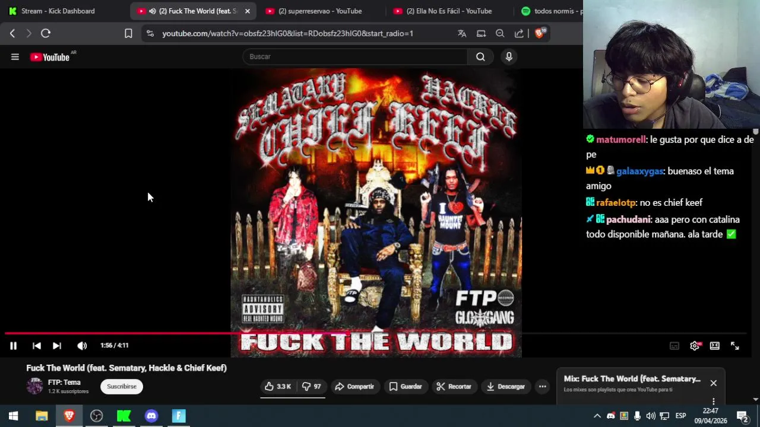The image size is (760, 427).
Task: Open the clock and date flyout
Action: [x=711, y=416]
